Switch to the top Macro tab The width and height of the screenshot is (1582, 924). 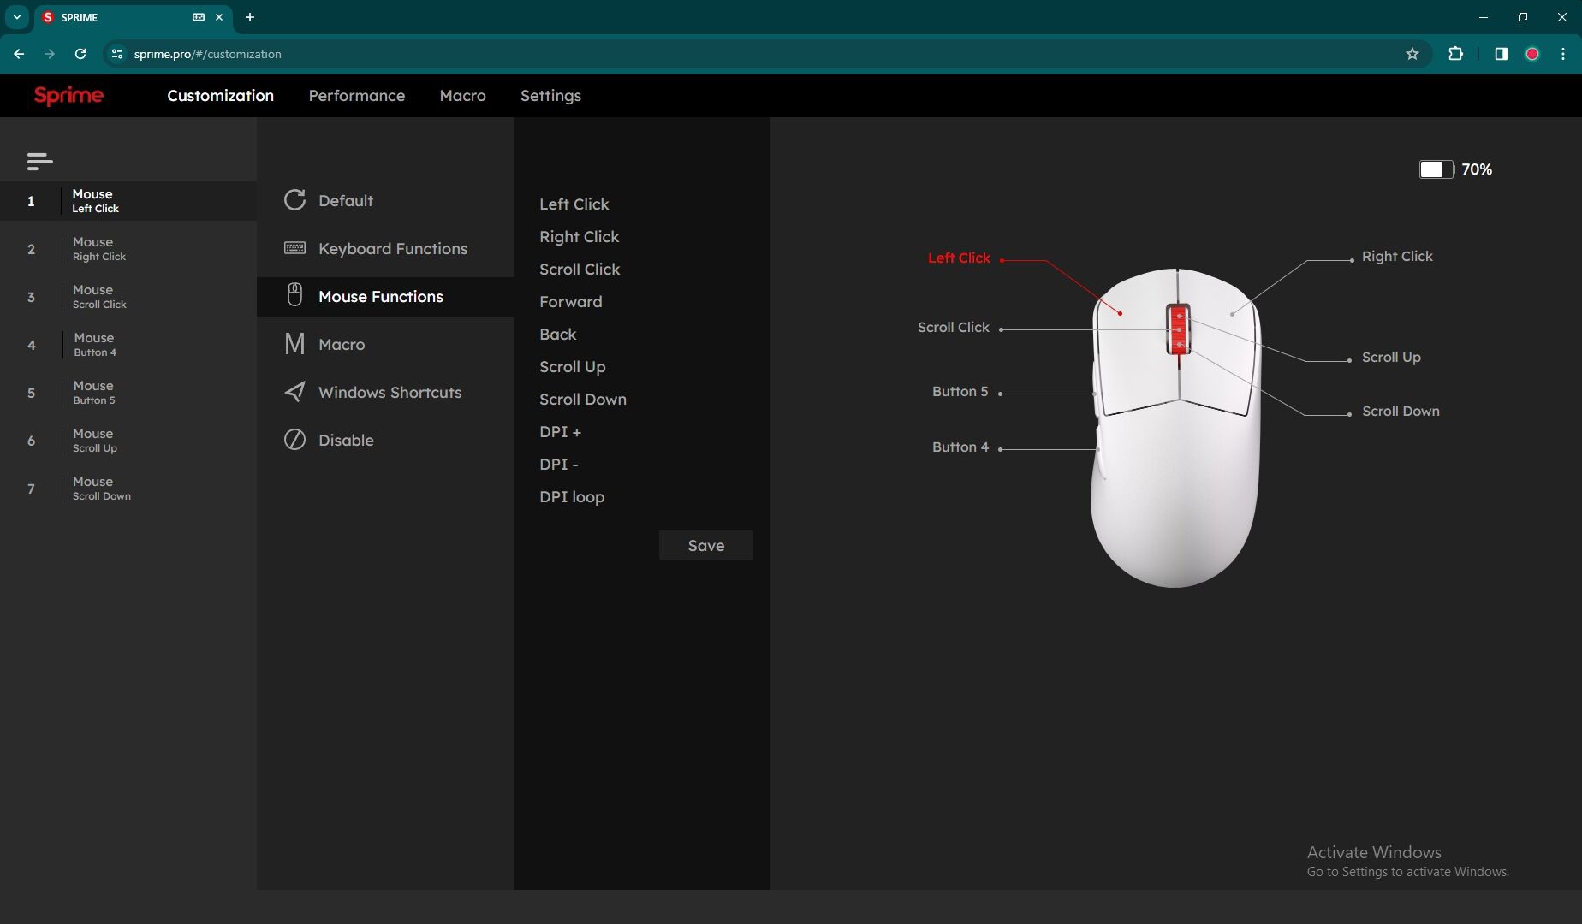pyautogui.click(x=462, y=96)
